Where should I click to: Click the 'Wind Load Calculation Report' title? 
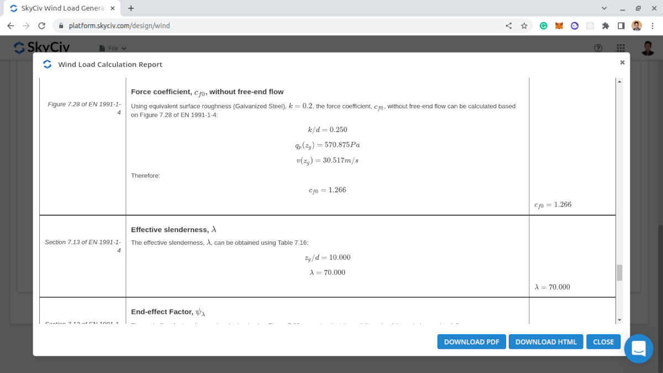click(110, 65)
